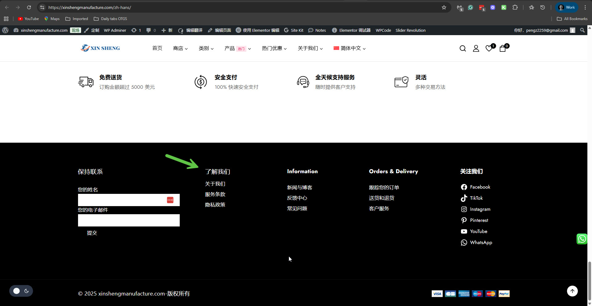Click the password manager icon in name field

tap(170, 200)
